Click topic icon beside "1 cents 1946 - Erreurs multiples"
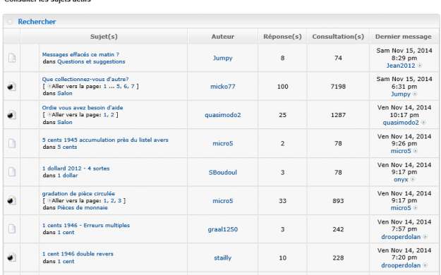The height and width of the screenshot is (275, 441). [12, 229]
